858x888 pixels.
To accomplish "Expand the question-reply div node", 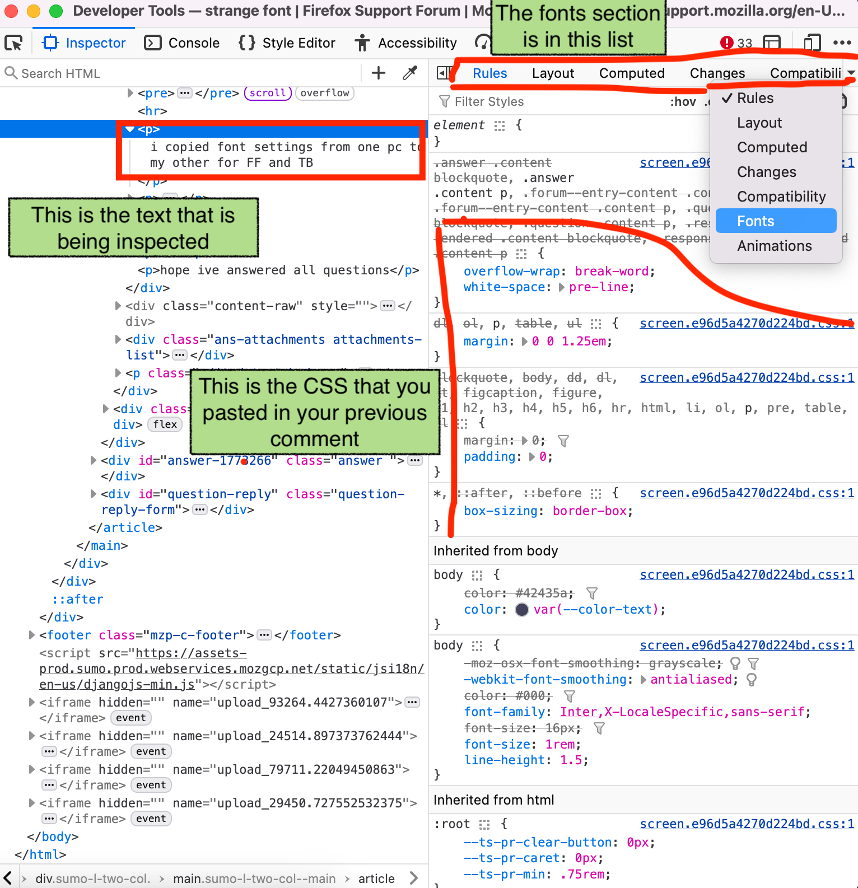I will [x=94, y=494].
